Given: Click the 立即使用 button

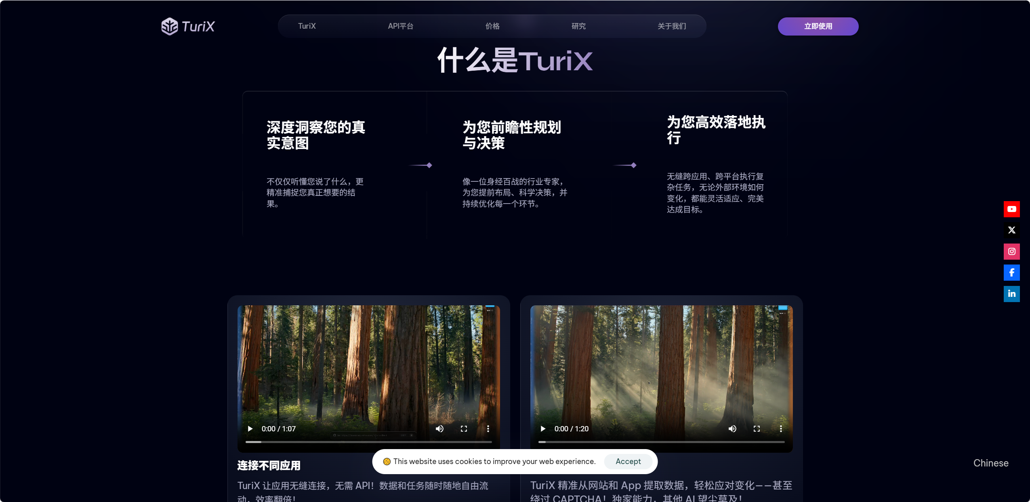Looking at the screenshot, I should click(x=818, y=26).
